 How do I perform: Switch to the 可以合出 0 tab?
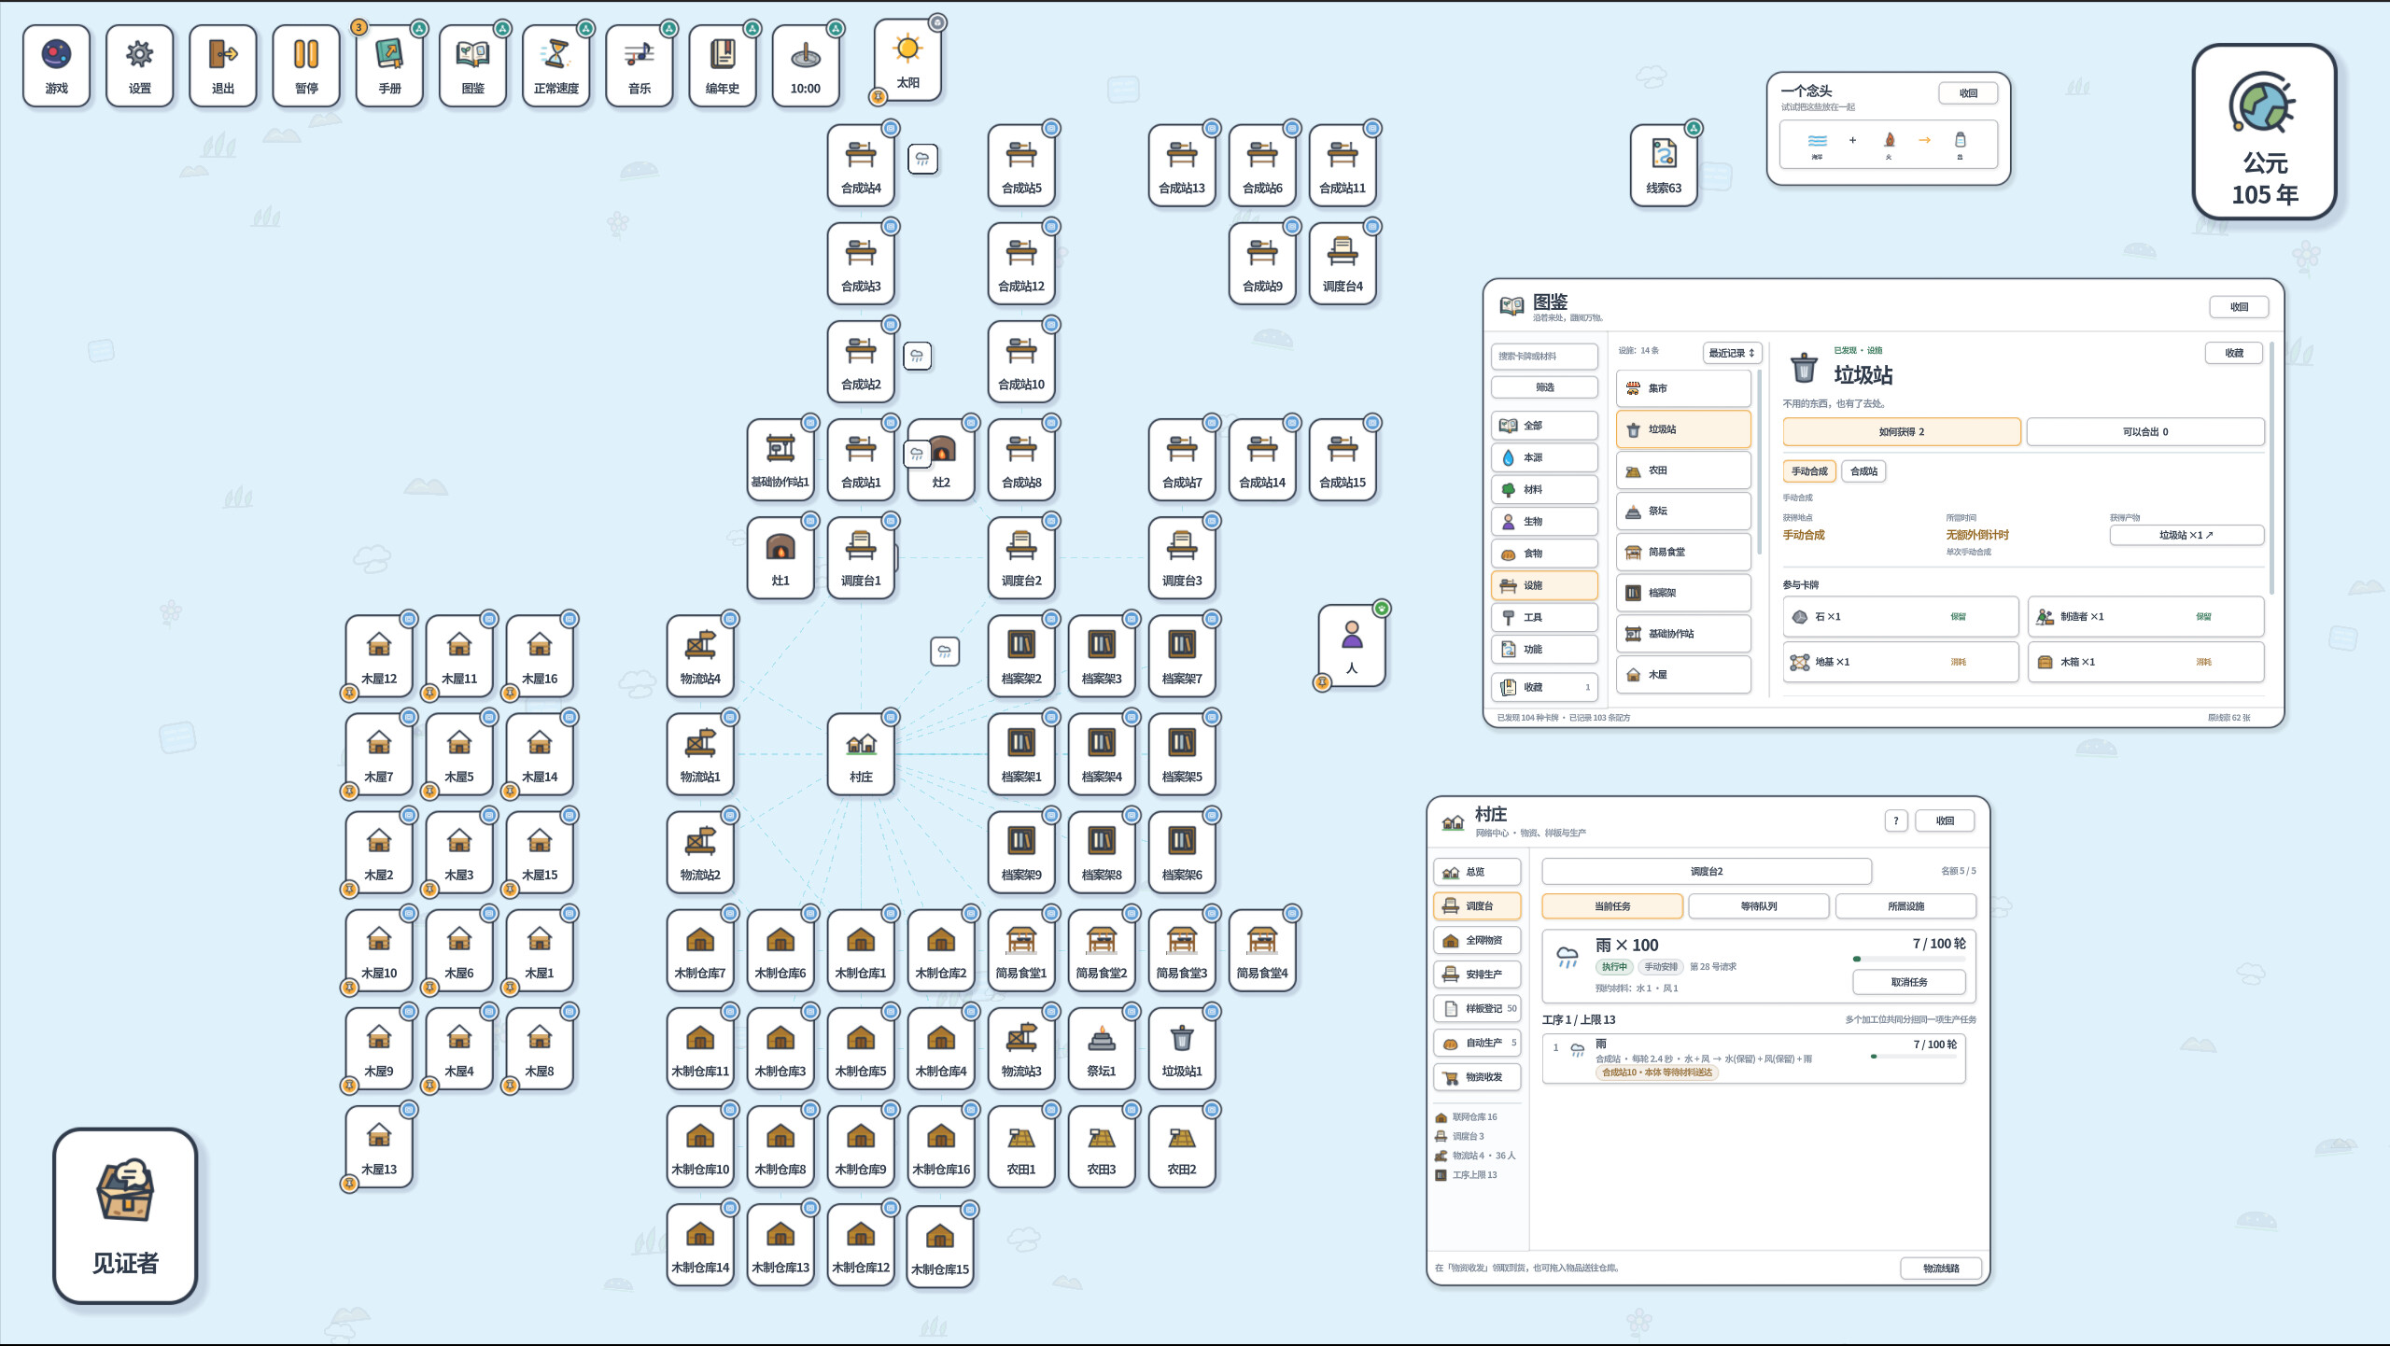[2145, 431]
